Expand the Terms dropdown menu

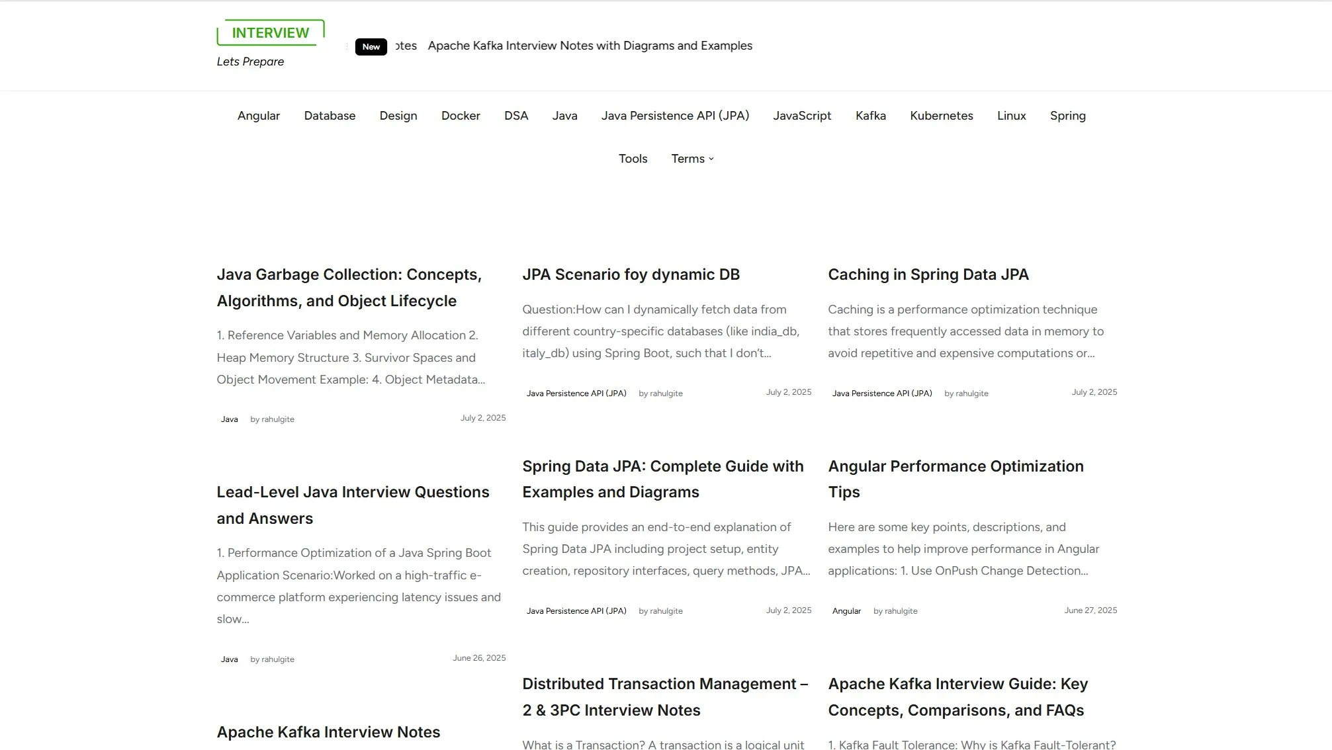click(692, 159)
